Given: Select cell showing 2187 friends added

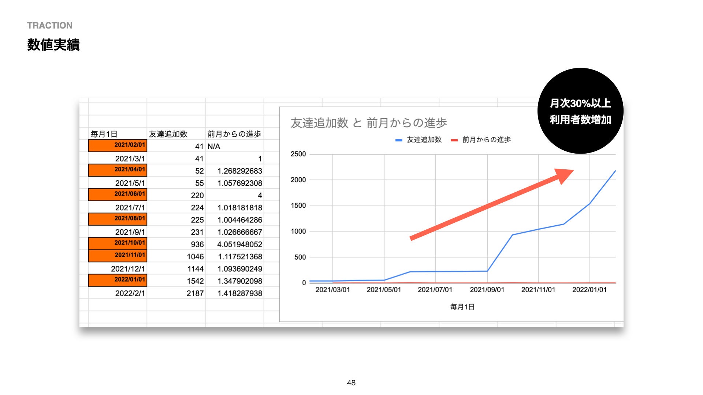Looking at the screenshot, I should pyautogui.click(x=195, y=293).
